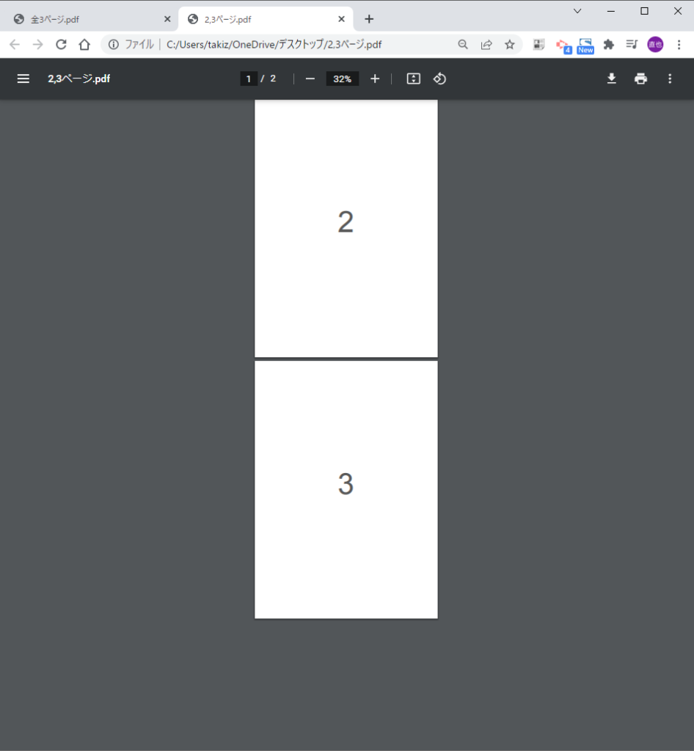The image size is (694, 751).
Task: Bookmark this page with the star icon
Action: tap(510, 45)
